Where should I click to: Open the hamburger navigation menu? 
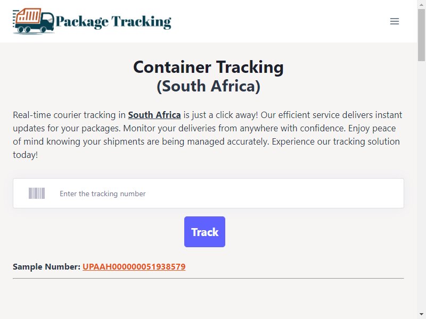point(394,21)
